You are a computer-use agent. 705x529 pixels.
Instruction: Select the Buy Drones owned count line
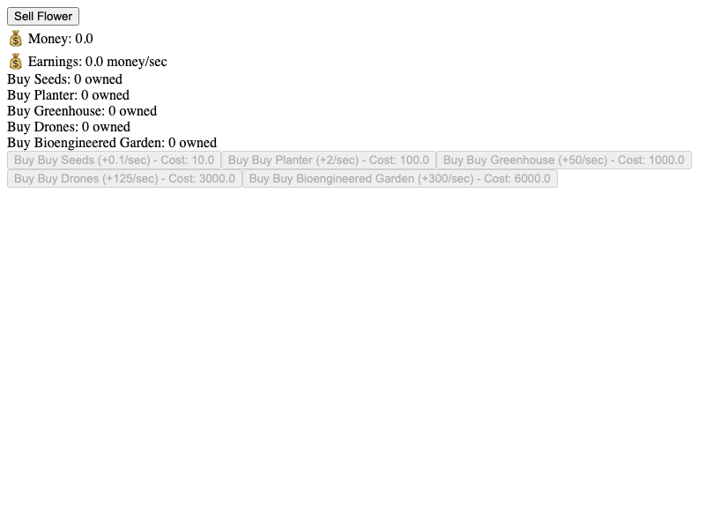[x=69, y=127]
